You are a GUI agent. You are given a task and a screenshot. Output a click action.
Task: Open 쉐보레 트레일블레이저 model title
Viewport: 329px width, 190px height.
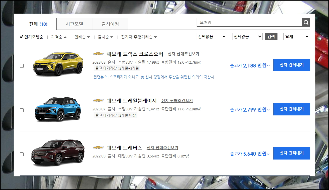click(131, 101)
